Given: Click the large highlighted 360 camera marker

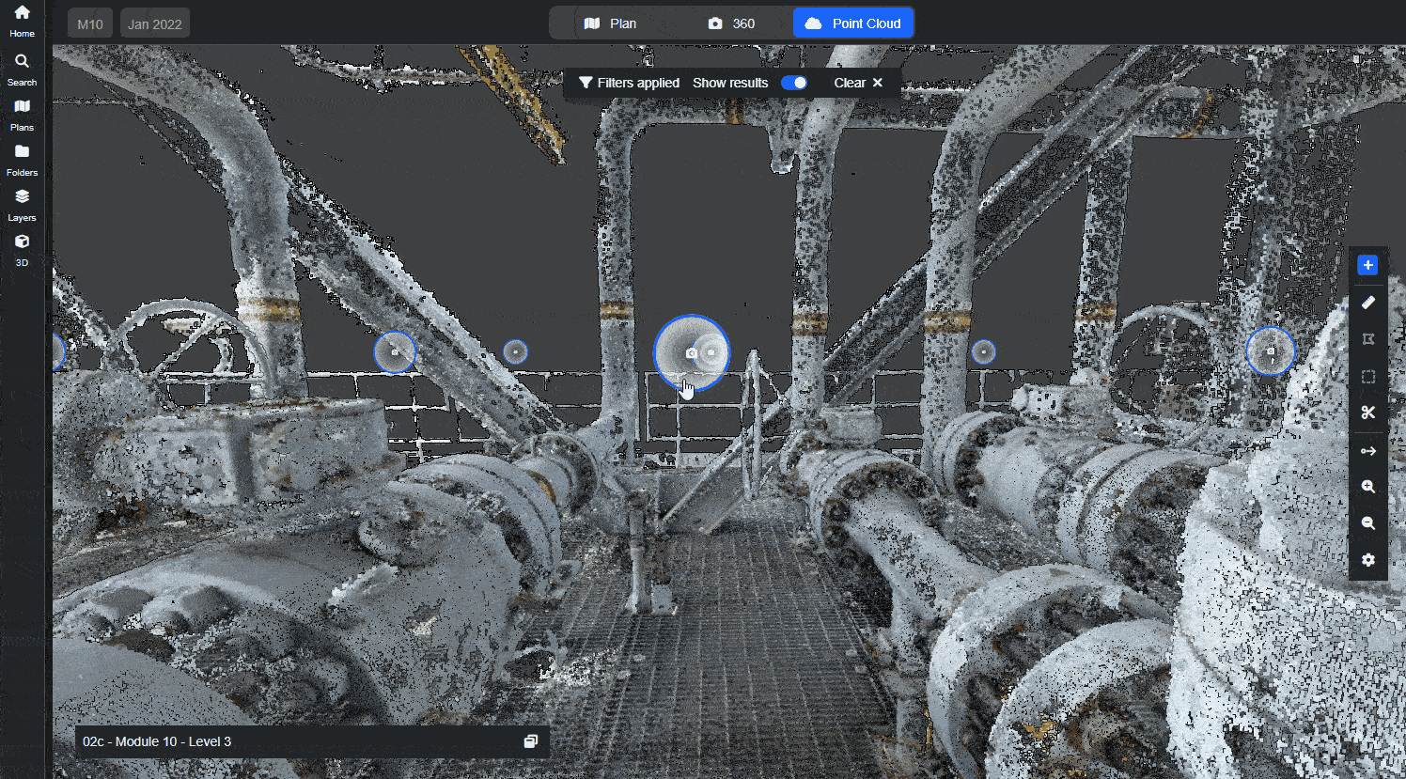Looking at the screenshot, I should click(692, 352).
